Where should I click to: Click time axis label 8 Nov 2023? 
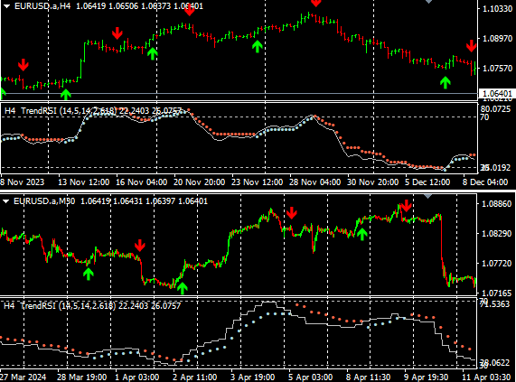[22, 182]
